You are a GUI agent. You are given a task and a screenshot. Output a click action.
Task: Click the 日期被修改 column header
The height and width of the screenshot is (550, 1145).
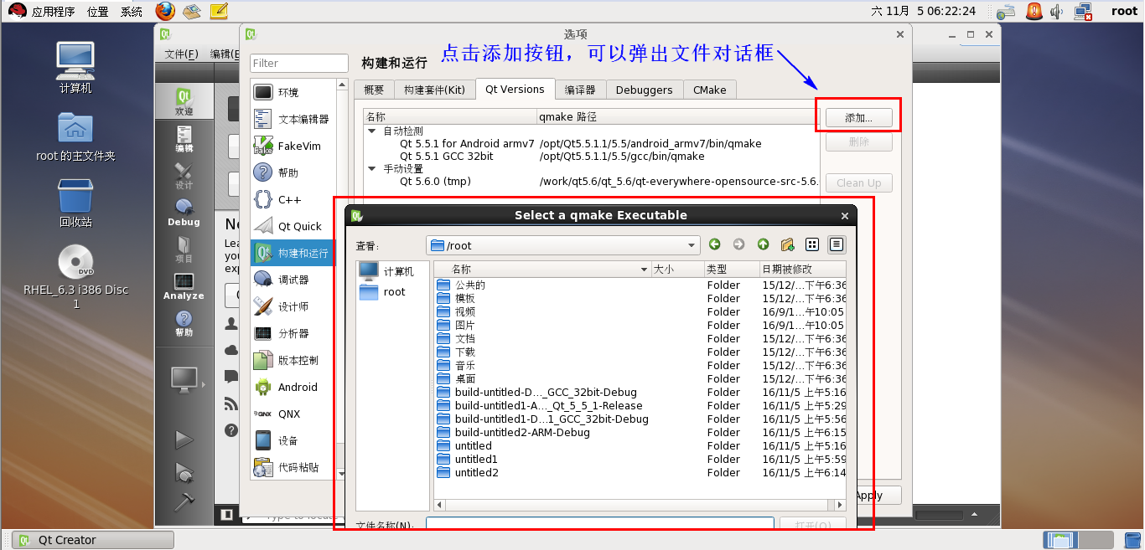(802, 270)
